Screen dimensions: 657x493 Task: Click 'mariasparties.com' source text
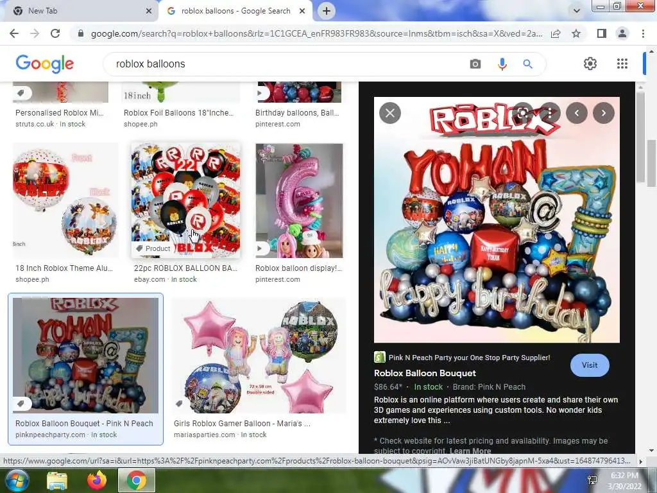pyautogui.click(x=205, y=435)
